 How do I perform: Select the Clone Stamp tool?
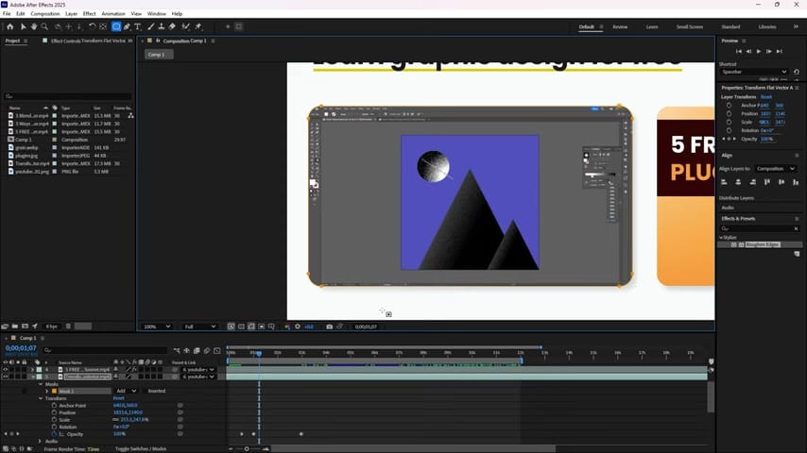(162, 26)
